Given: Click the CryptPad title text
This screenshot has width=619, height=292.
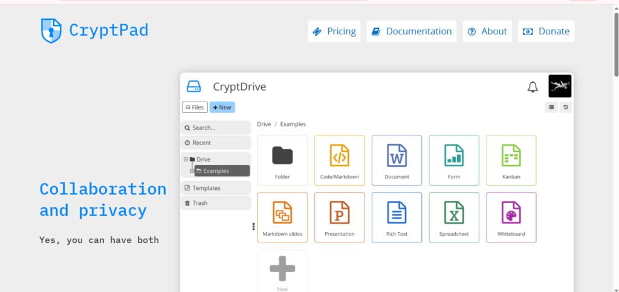Looking at the screenshot, I should (x=109, y=30).
